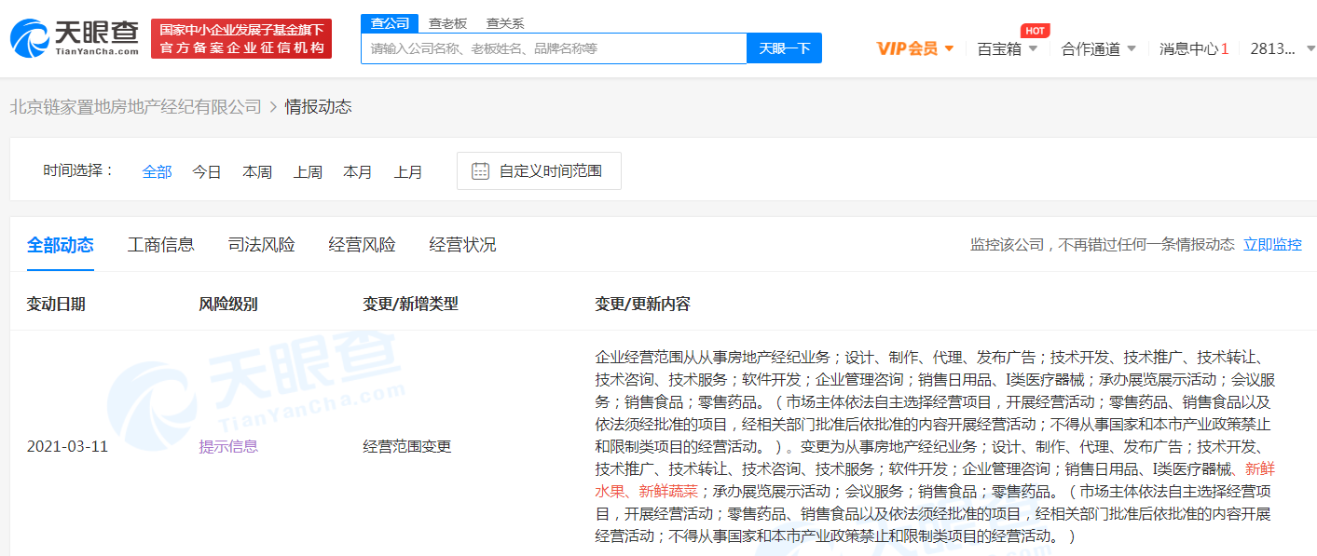The height and width of the screenshot is (556, 1317).
Task: Click the calendar icon for custom range
Action: point(480,171)
